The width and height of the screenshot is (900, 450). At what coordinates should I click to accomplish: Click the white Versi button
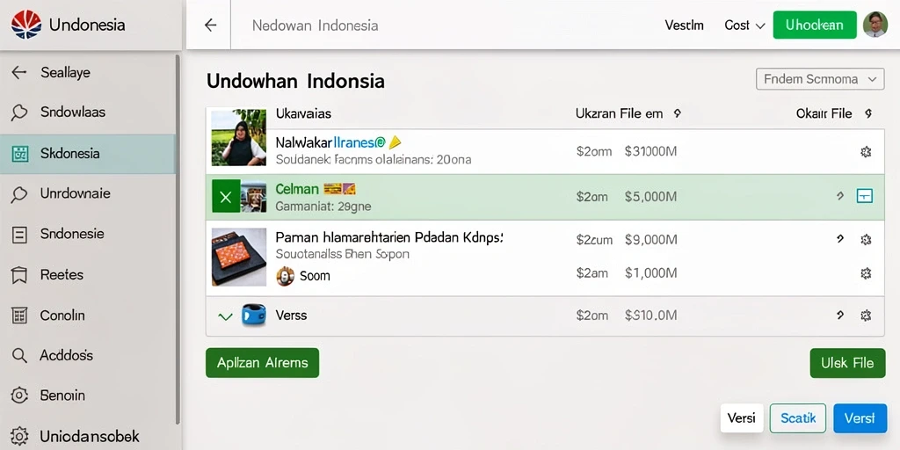(742, 417)
